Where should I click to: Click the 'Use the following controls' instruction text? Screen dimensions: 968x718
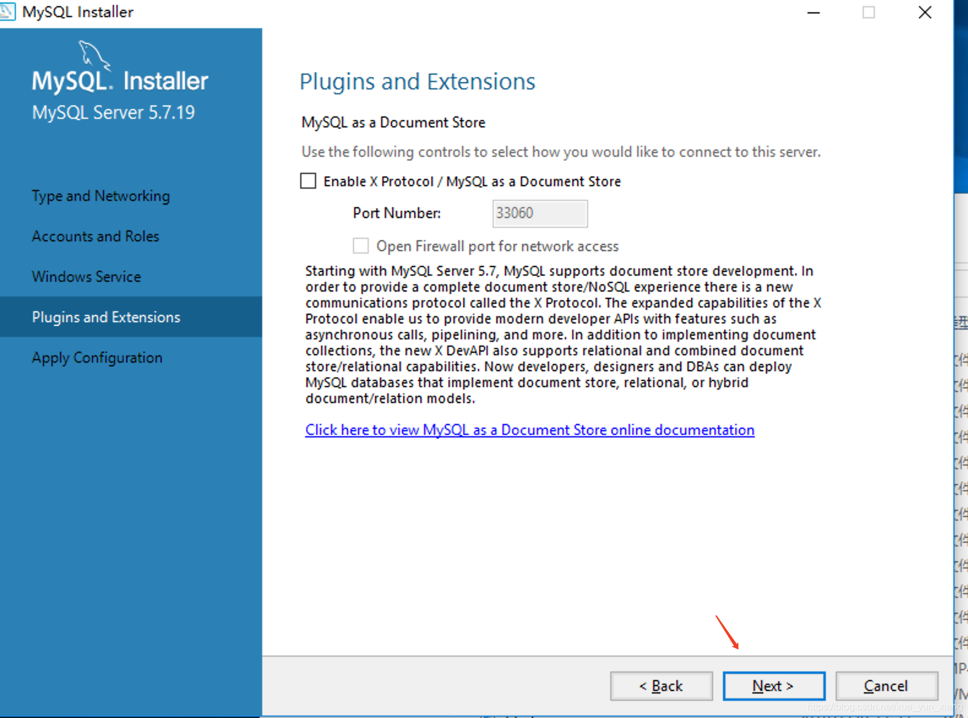561,152
